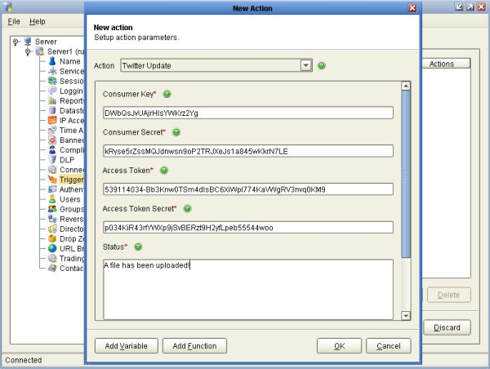Click the Add Variable button
490x369 pixels.
pyautogui.click(x=127, y=346)
